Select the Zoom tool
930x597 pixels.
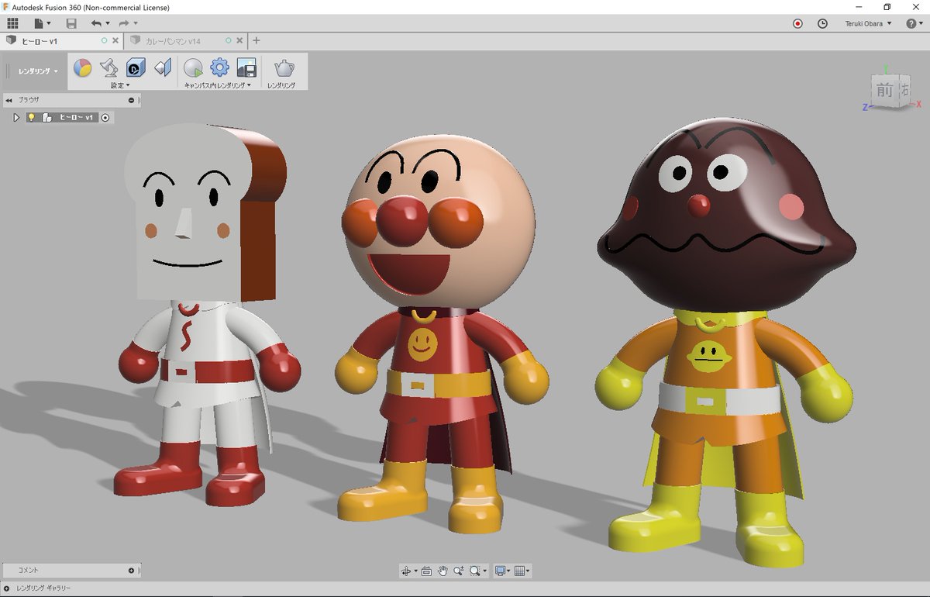tap(459, 571)
